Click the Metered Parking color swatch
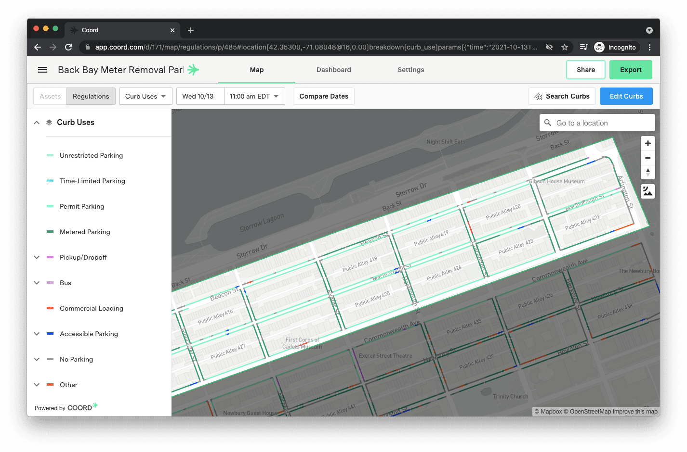Screen dimensions: 687x452 50,232
